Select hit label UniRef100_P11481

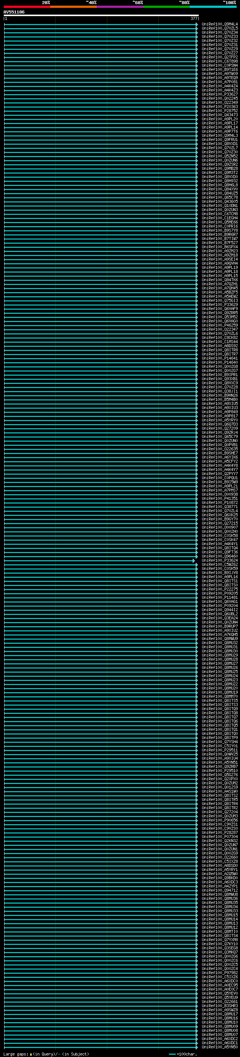[220, 597]
